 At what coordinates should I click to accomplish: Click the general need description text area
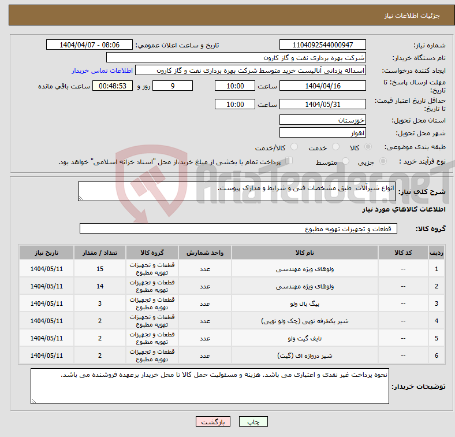[x=237, y=191]
